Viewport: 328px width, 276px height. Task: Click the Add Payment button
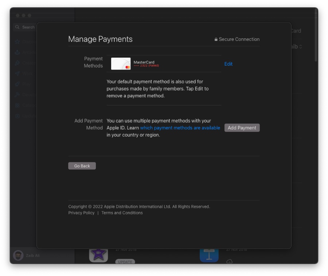pos(242,128)
